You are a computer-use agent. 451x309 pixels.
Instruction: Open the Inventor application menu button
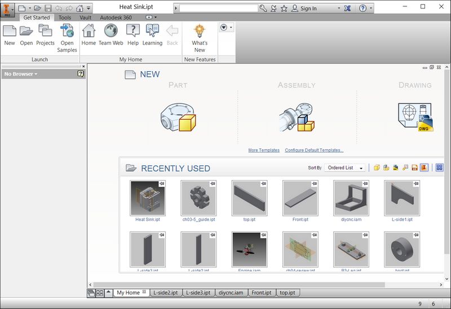pyautogui.click(x=7, y=10)
